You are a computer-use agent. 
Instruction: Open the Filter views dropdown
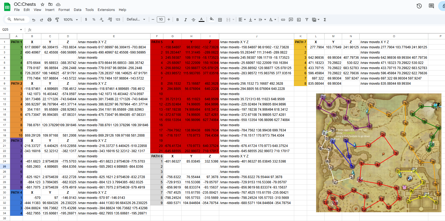316,20
